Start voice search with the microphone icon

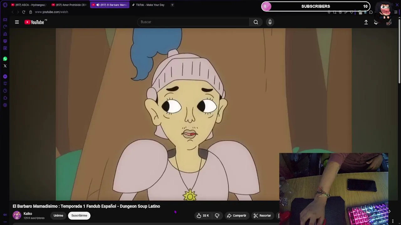pyautogui.click(x=270, y=22)
